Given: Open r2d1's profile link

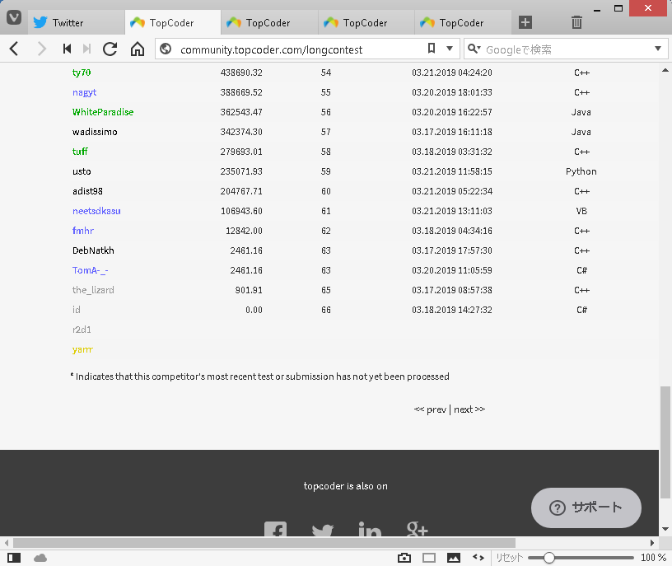Looking at the screenshot, I should pos(82,330).
